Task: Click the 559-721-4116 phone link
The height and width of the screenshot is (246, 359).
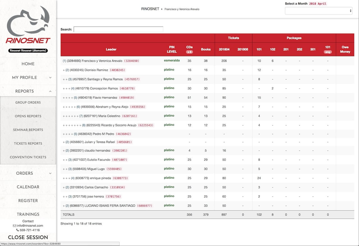Action: pos(30,230)
